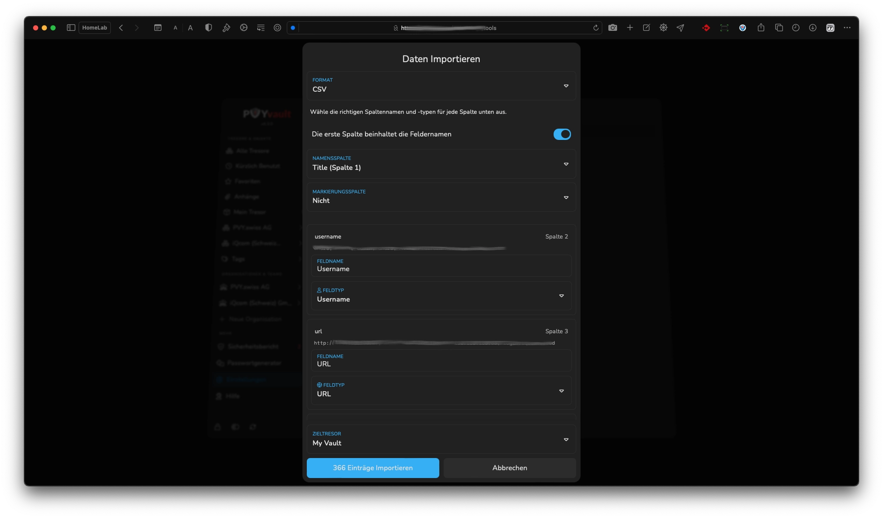The image size is (883, 518).
Task: Click the lowercase 'url' column header
Action: (x=319, y=332)
